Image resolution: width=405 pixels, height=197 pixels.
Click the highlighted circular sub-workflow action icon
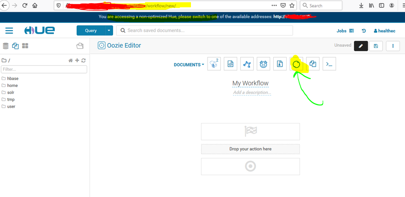(296, 64)
